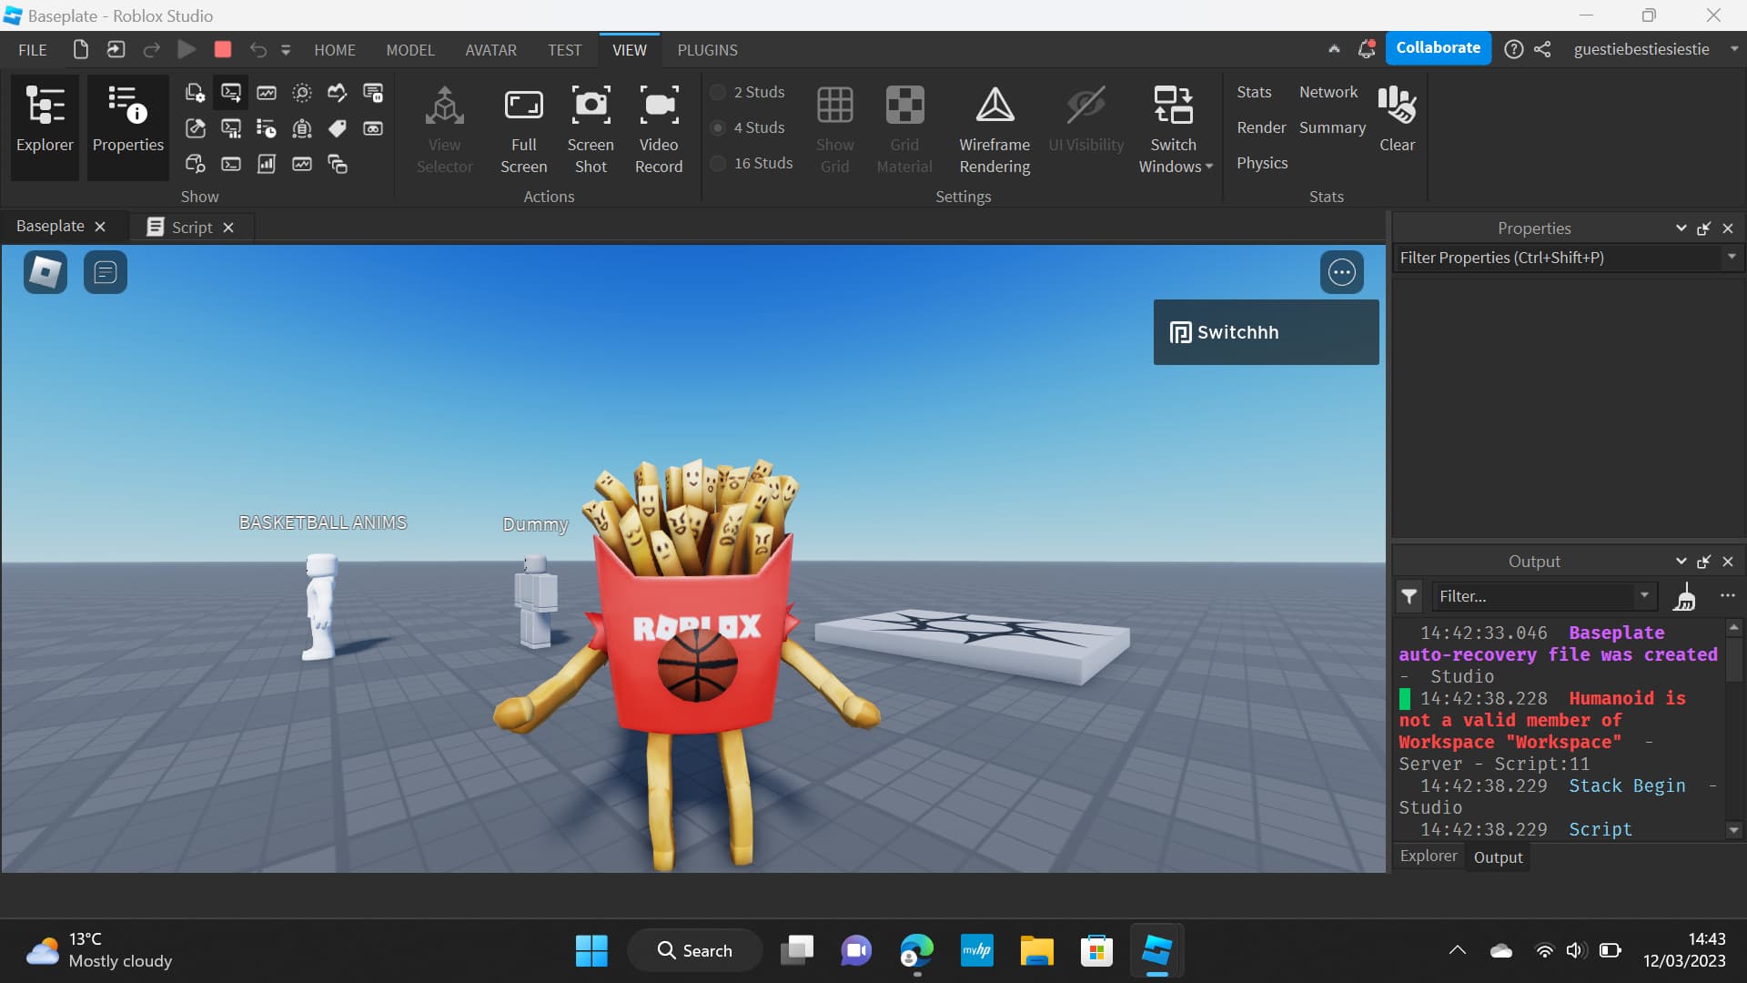The height and width of the screenshot is (983, 1747).
Task: Open the Script editor tab
Action: coord(191,227)
